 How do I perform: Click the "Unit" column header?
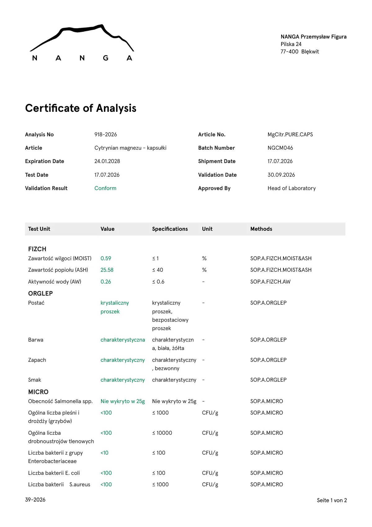(x=207, y=229)
